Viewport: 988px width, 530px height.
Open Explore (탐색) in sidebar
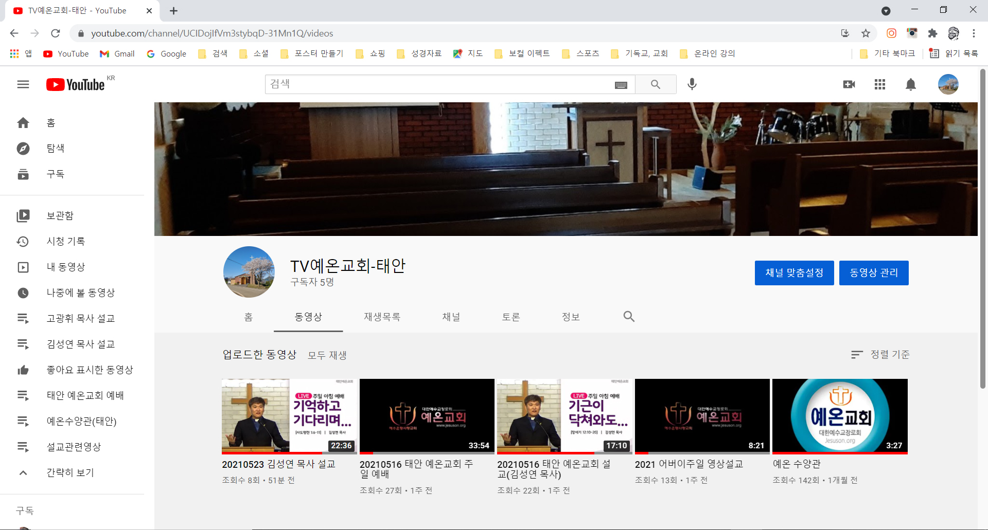(x=72, y=149)
